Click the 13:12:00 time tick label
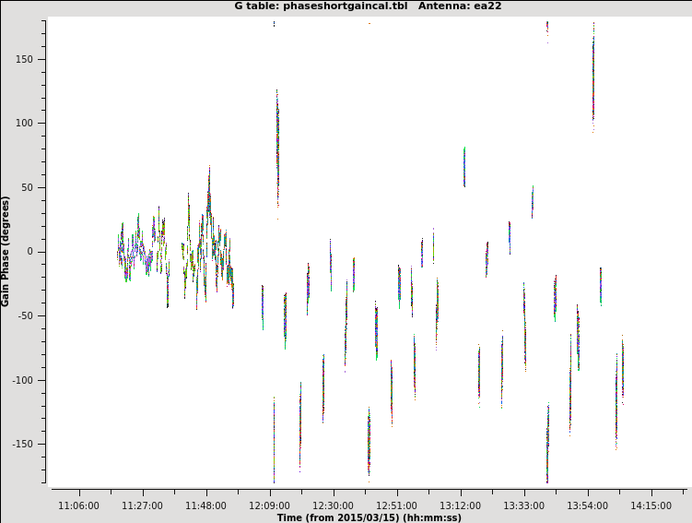 click(x=460, y=505)
